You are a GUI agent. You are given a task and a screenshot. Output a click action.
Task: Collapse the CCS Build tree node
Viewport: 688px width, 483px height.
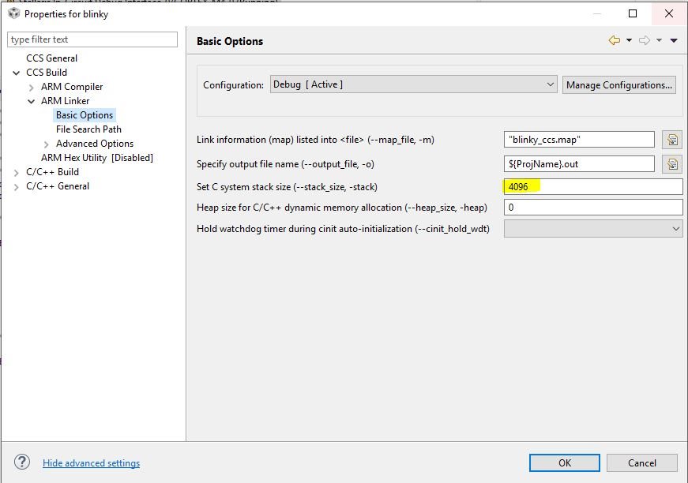[x=17, y=73]
